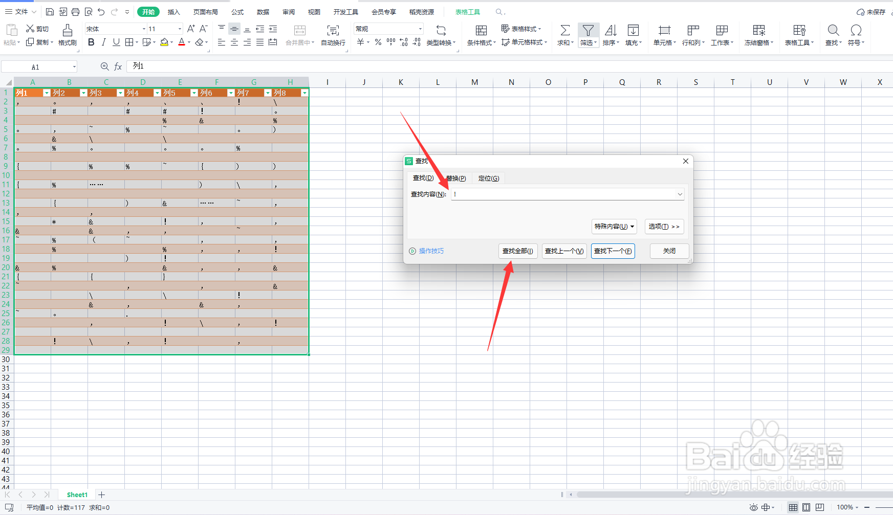This screenshot has width=893, height=515.
Task: Toggle Bold formatting
Action: coord(91,42)
